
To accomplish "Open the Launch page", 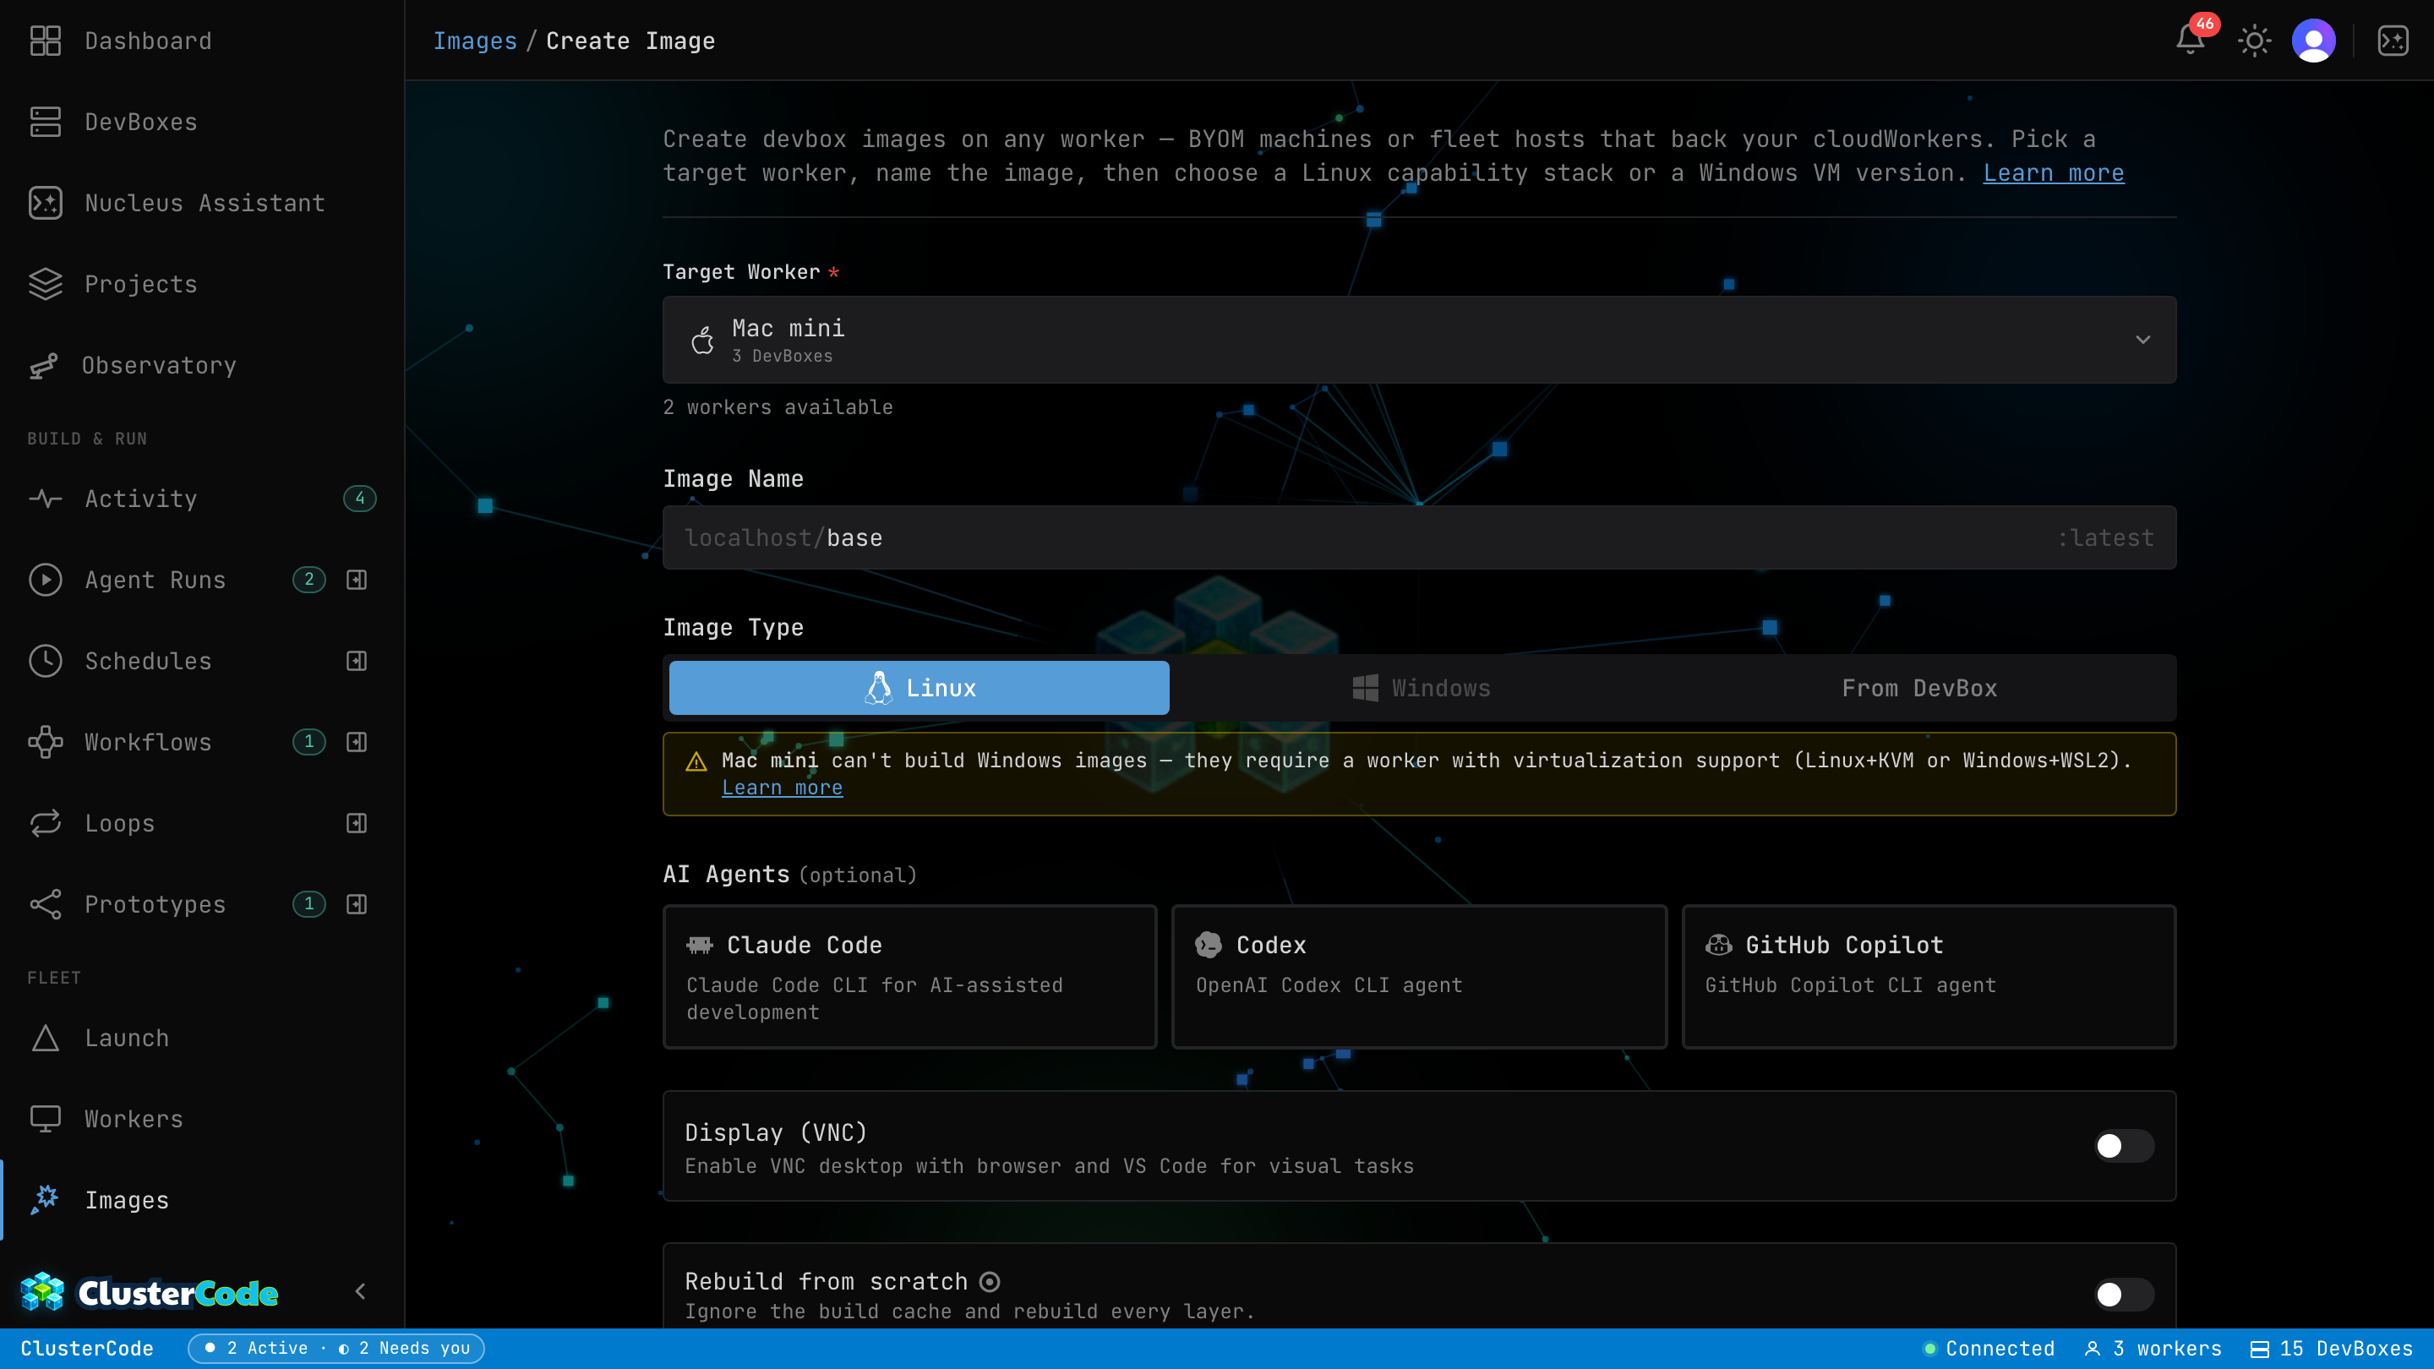I will pyautogui.click(x=202, y=1039).
